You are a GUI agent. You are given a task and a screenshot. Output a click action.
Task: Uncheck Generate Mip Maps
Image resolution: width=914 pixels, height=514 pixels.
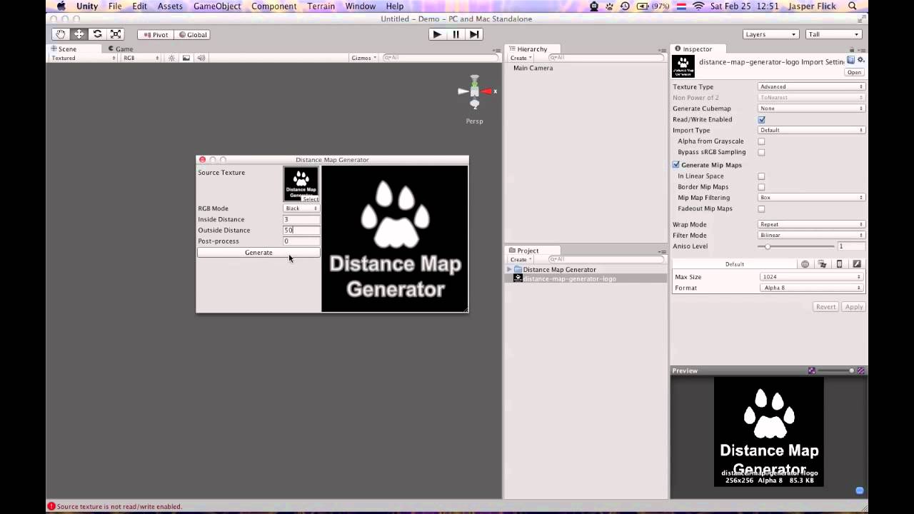tap(676, 165)
